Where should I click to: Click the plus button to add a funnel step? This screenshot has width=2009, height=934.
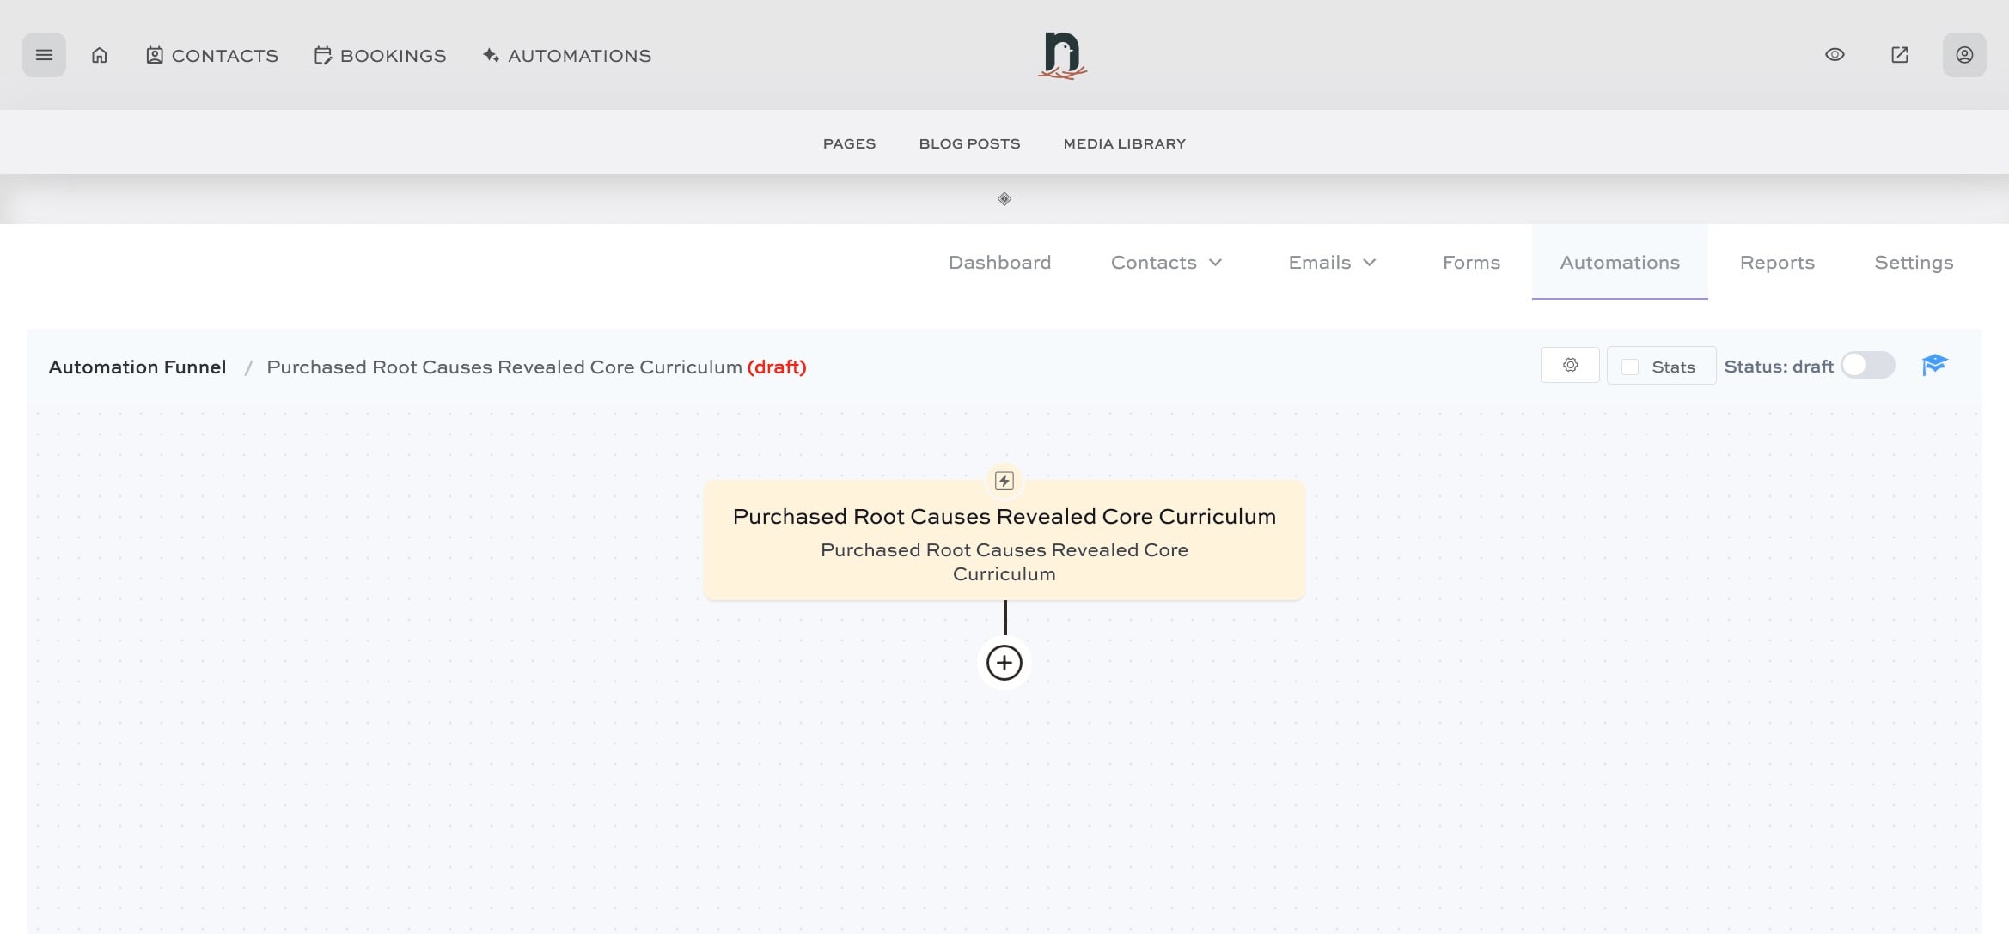coord(1003,662)
